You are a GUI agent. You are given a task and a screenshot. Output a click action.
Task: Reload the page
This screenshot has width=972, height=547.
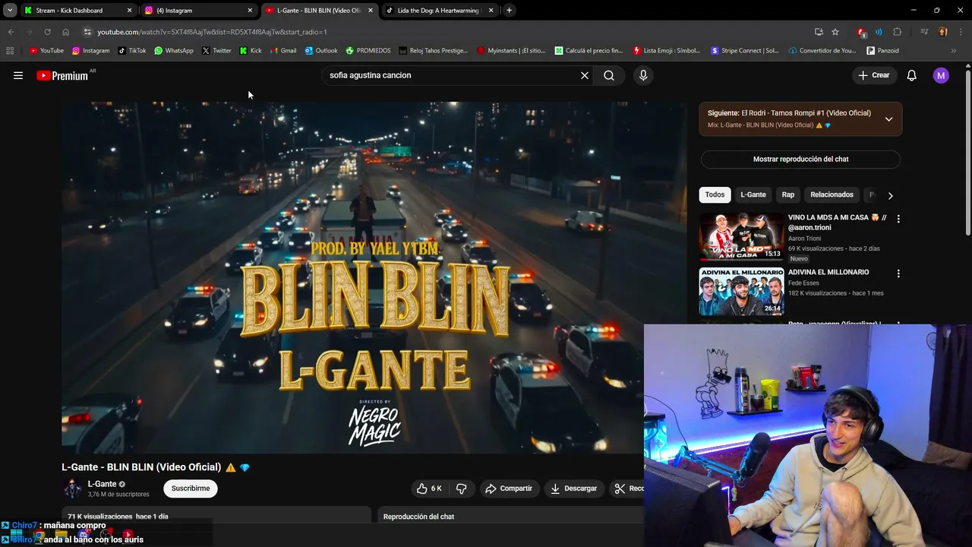[47, 32]
